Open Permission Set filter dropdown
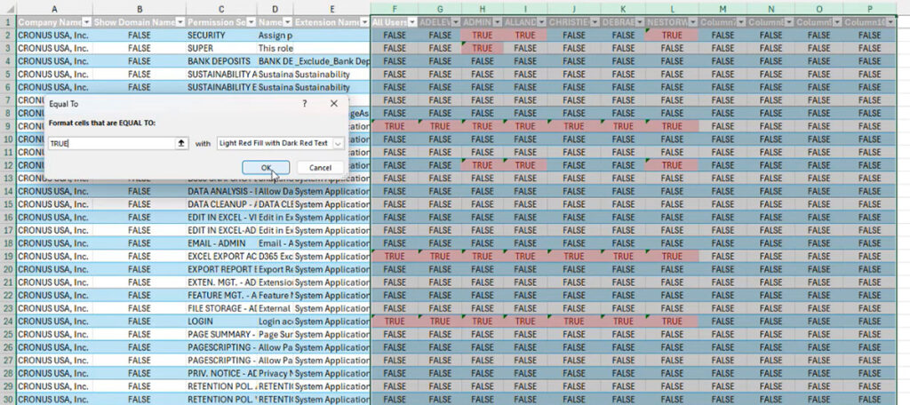Screen dimensions: 910x405 tap(251, 22)
